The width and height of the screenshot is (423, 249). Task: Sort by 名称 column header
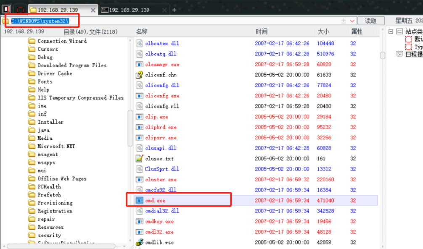point(142,31)
